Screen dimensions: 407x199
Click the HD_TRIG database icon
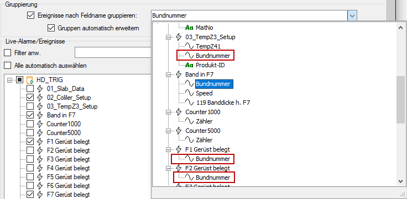[30, 80]
